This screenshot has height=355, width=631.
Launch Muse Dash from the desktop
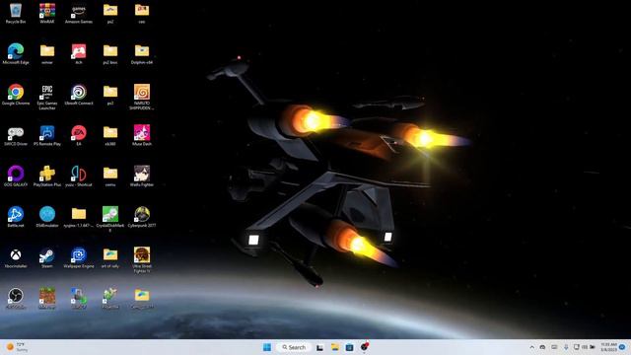pos(142,135)
